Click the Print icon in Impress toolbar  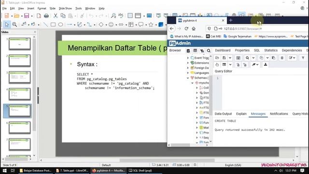pos(46,15)
